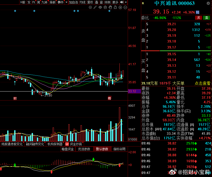This screenshot has width=212, height=177.
Task: Toggle the chart lock icon
Action: coord(115,7)
